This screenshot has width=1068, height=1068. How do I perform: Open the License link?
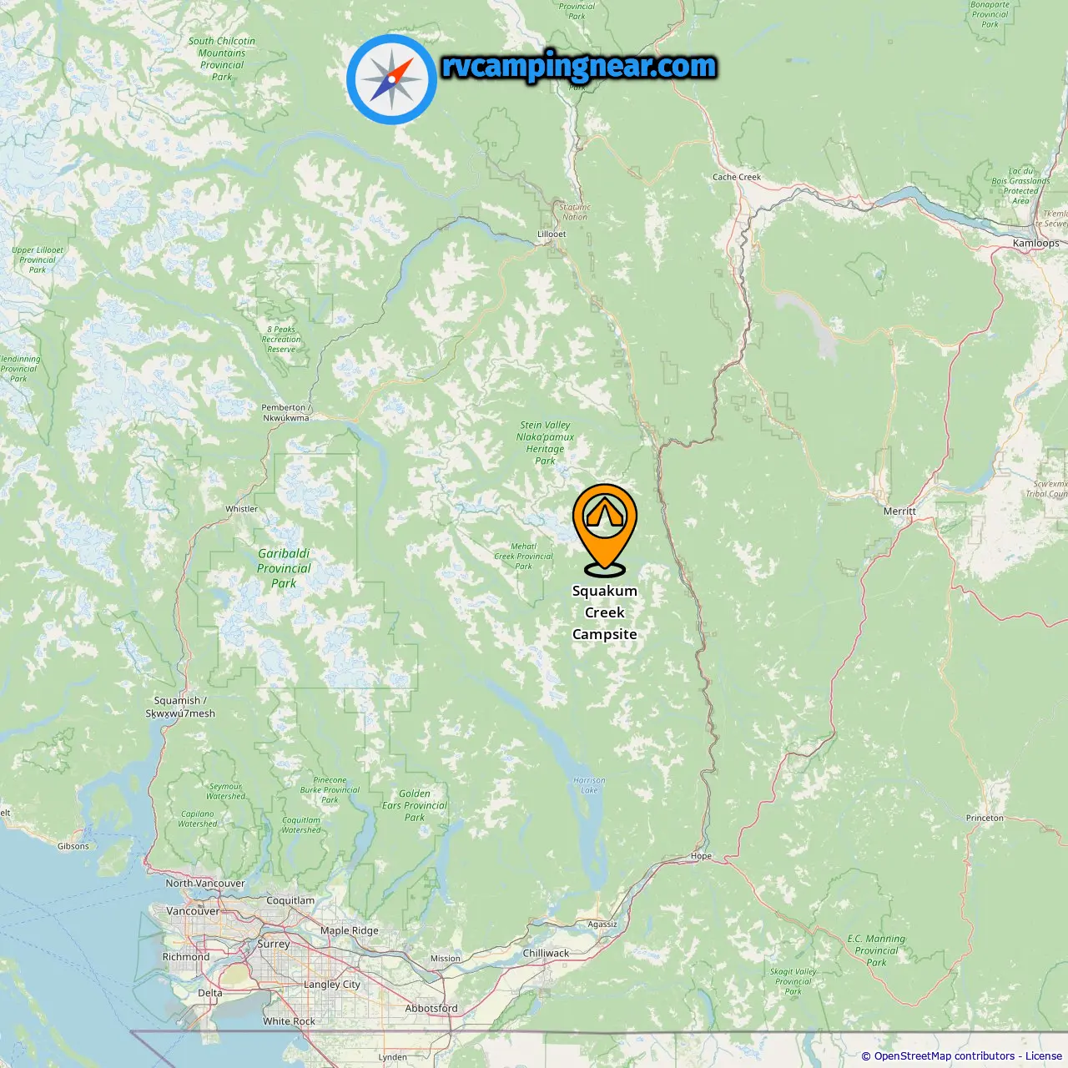point(1044,1056)
